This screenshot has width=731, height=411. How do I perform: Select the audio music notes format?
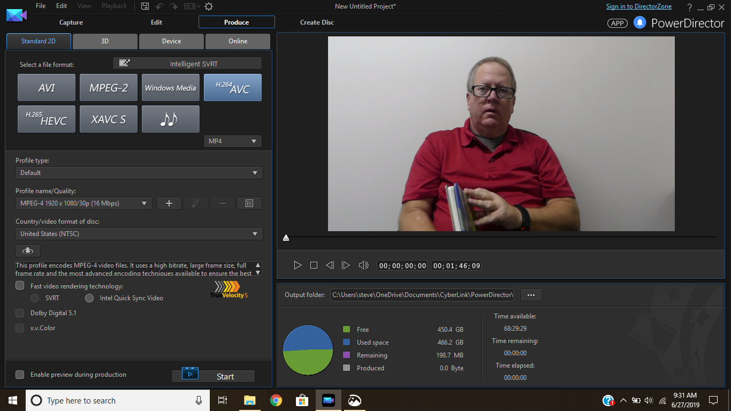(x=170, y=119)
